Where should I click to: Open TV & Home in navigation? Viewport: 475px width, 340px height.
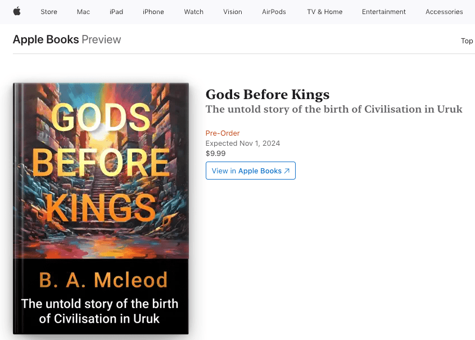click(325, 12)
